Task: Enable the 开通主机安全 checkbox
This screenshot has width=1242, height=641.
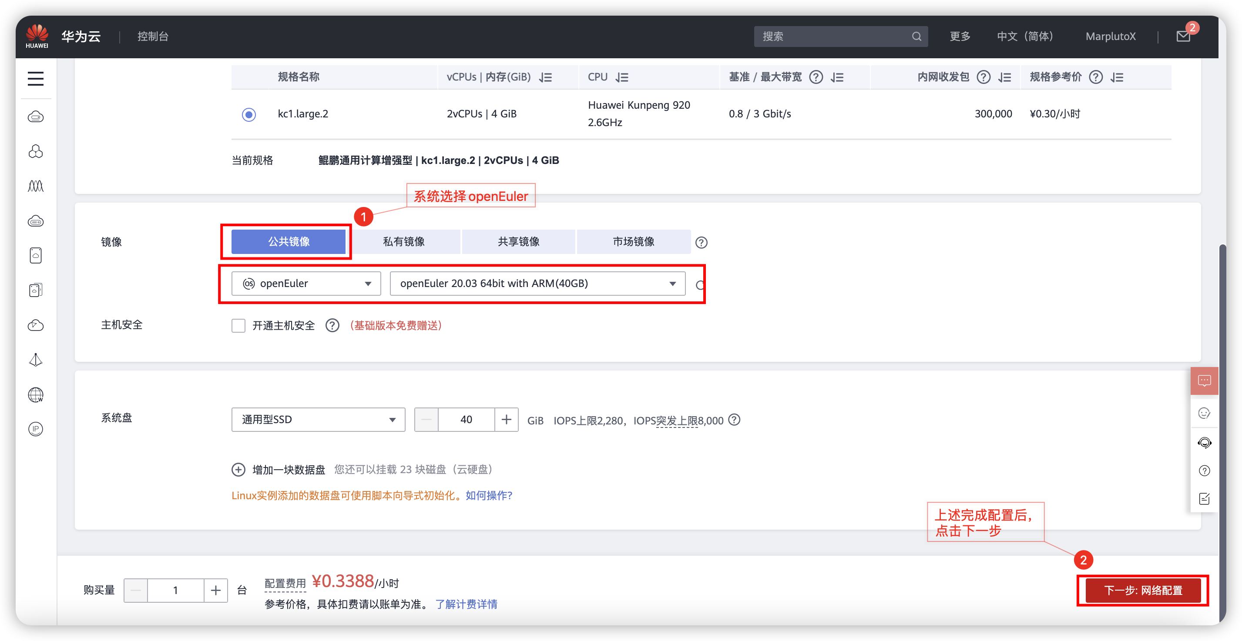Action: coord(238,326)
